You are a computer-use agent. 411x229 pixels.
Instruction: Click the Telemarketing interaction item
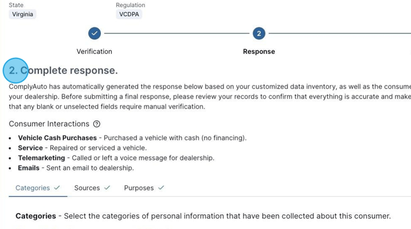point(116,158)
